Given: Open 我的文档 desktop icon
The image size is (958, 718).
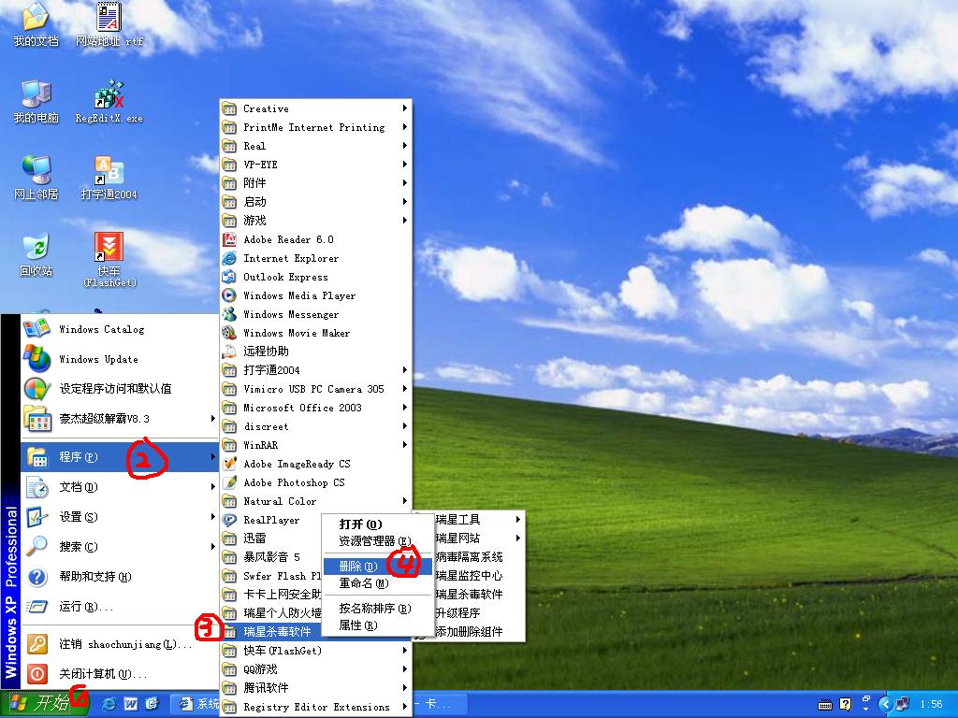Looking at the screenshot, I should pos(36,24).
